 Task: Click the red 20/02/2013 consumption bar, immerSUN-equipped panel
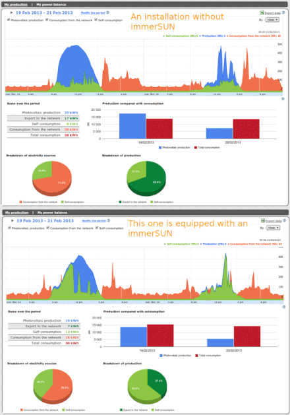click(247, 336)
